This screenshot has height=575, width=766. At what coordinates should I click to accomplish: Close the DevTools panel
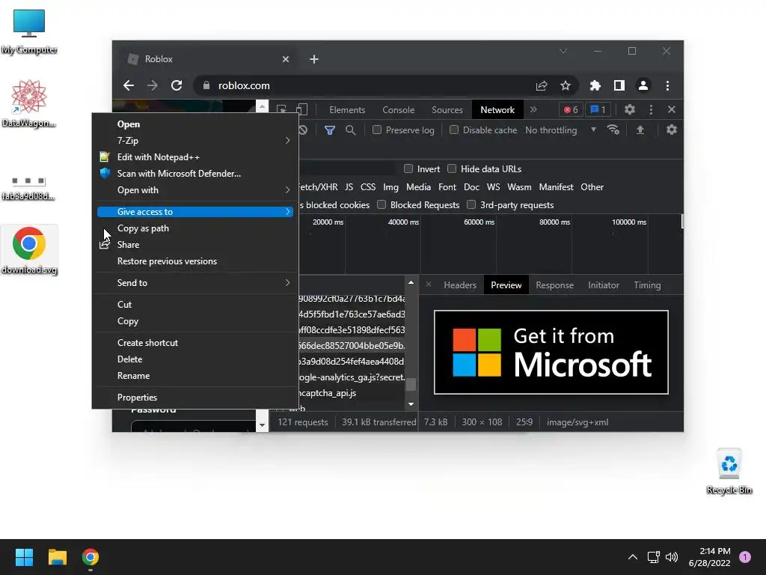[672, 109]
